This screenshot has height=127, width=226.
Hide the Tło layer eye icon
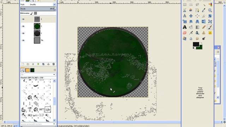point(23,40)
